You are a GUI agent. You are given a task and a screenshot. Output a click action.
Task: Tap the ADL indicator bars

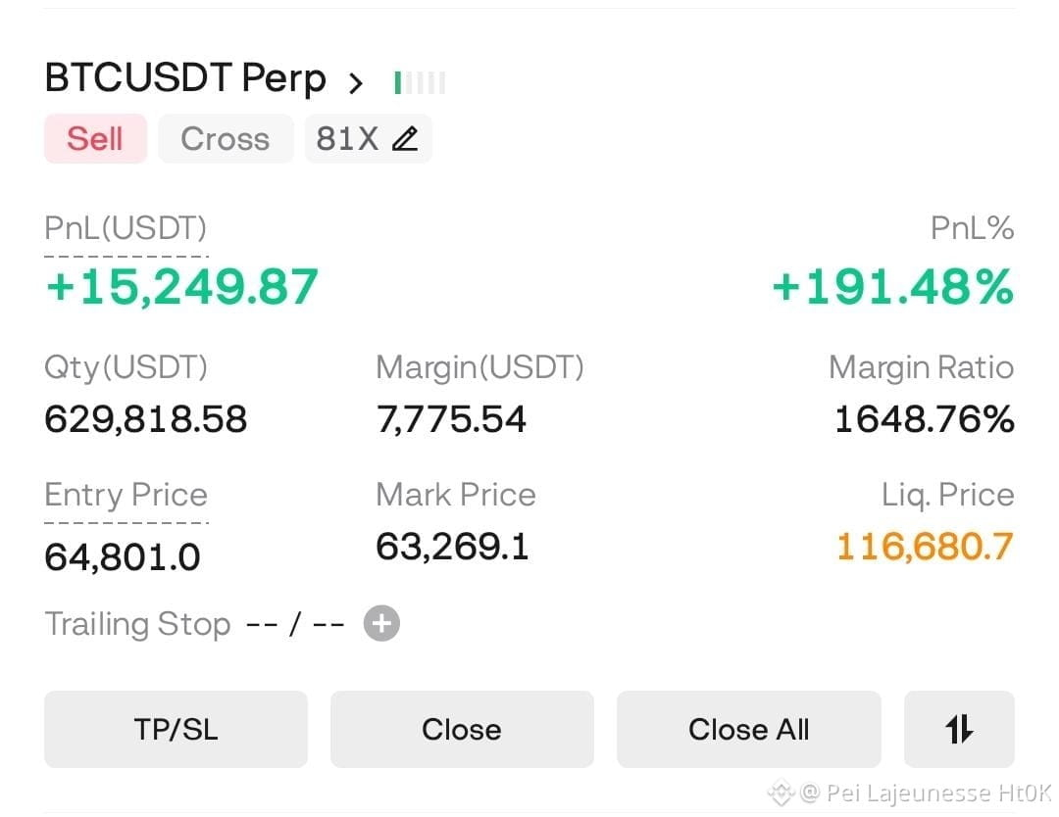(420, 83)
